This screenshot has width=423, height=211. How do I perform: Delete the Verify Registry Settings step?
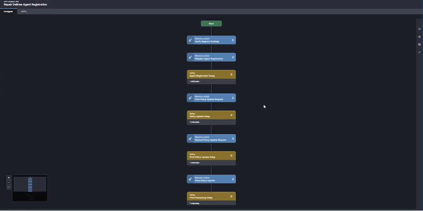(x=233, y=40)
